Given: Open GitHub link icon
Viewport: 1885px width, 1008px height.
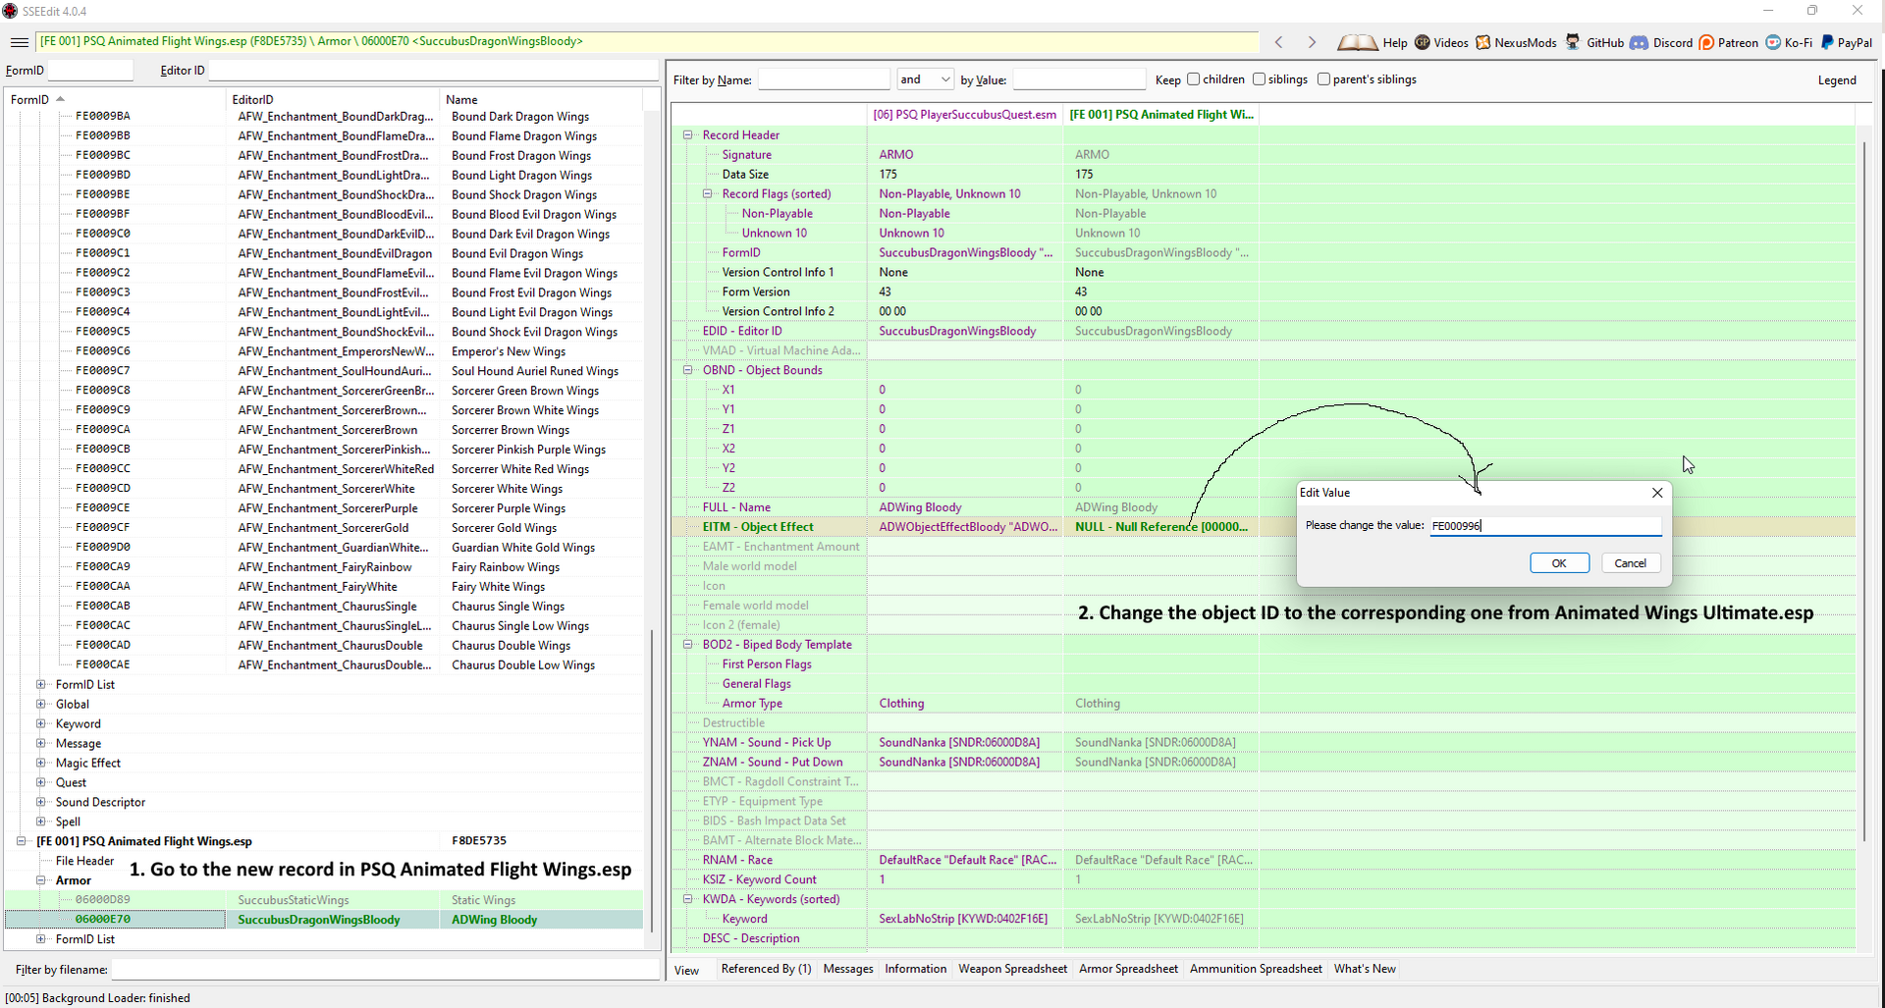Looking at the screenshot, I should 1573,42.
